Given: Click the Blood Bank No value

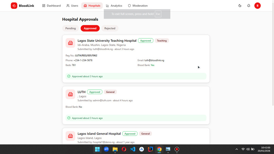Looking at the screenshot, I should point(80,107).
